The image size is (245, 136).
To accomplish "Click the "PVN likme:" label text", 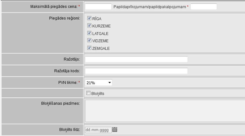I will coord(68,83).
